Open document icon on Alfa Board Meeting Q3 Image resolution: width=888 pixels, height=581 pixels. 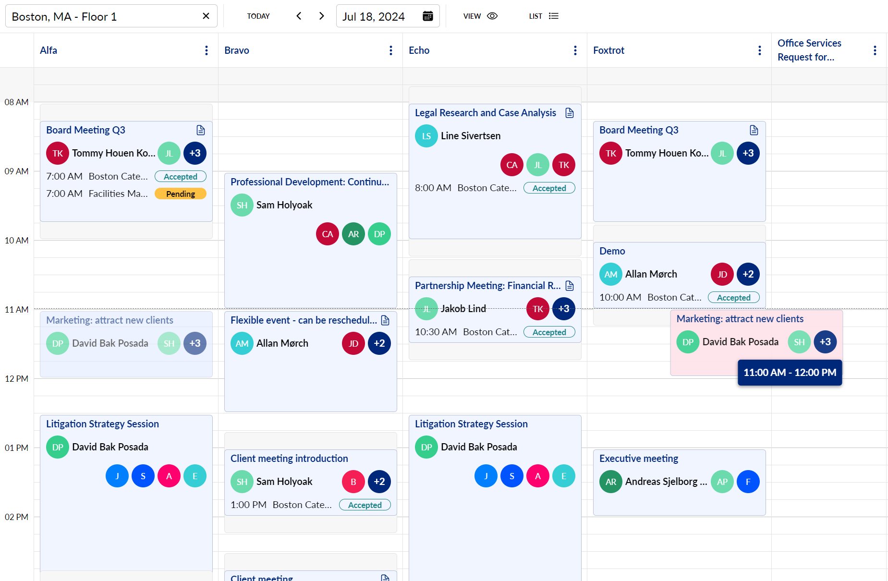click(x=201, y=130)
